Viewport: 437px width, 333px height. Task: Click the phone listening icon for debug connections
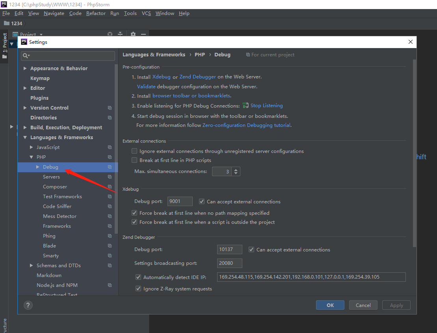245,105
